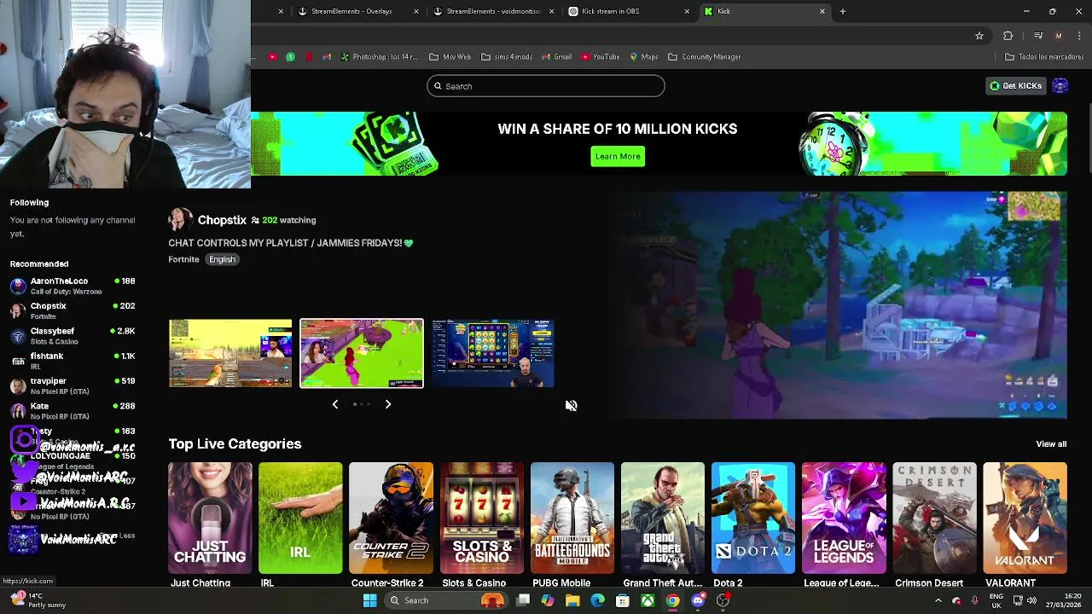Open Chopstix in Recommended sidebar list
The height and width of the screenshot is (614, 1092).
pyautogui.click(x=73, y=310)
